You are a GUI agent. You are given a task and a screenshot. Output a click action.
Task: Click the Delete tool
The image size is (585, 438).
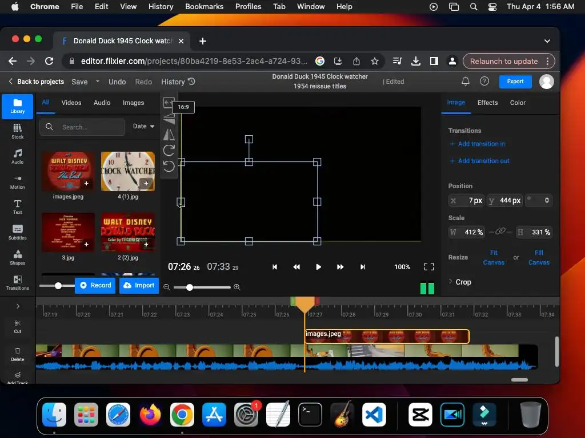(18, 354)
